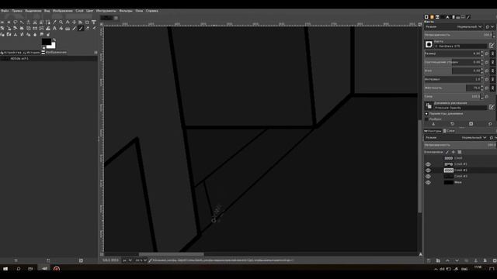Image resolution: width=497 pixels, height=279 pixels.
Task: Reset colors to default black and white
Action: click(43, 48)
